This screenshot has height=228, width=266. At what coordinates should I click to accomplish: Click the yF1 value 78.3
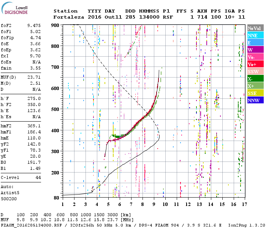(x=36, y=150)
